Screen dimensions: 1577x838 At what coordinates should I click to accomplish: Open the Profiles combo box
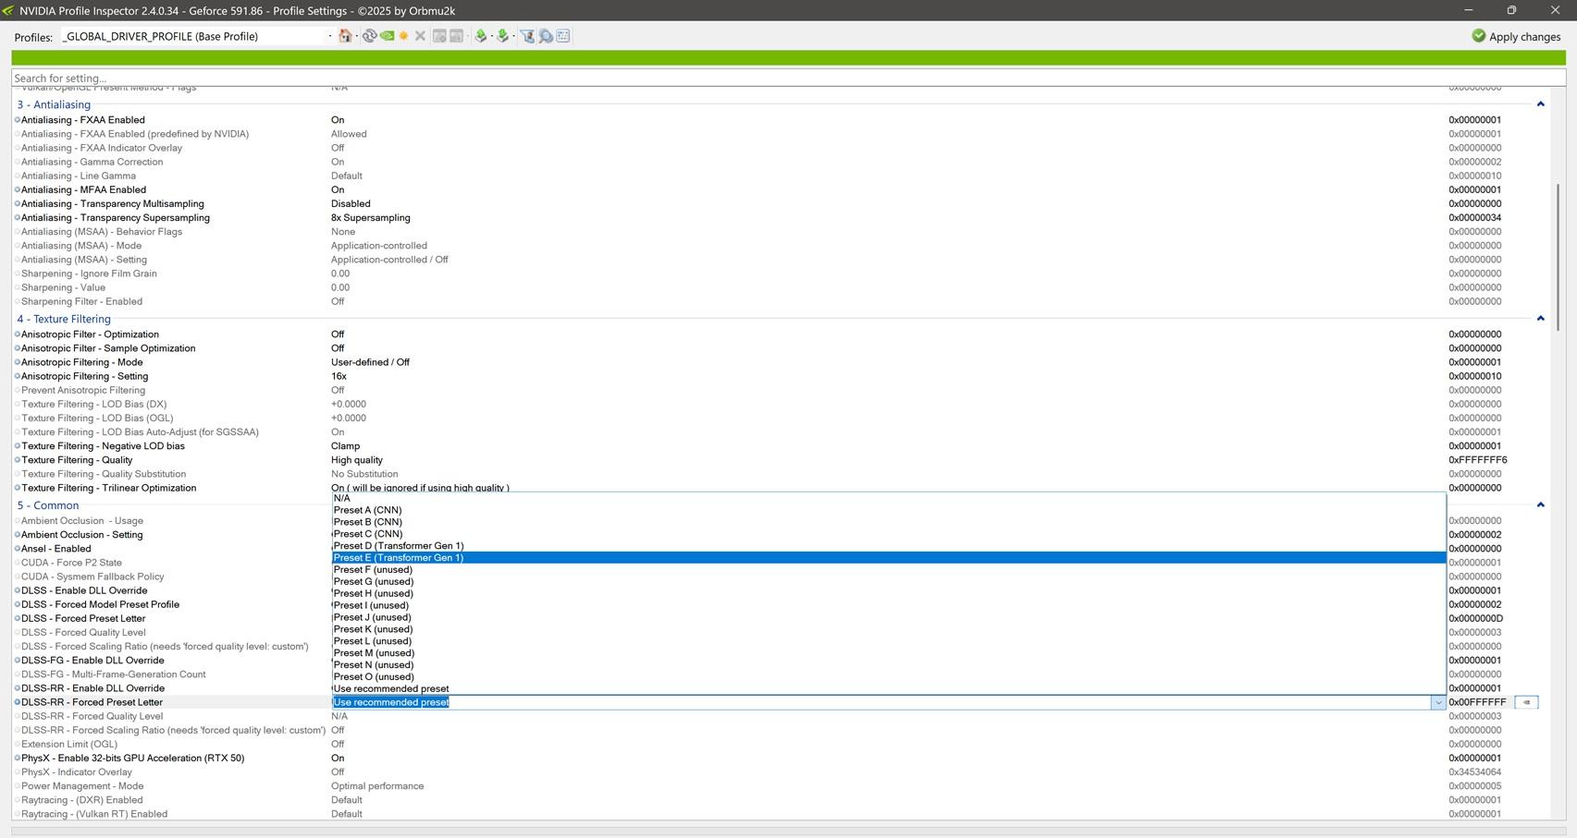pos(196,36)
